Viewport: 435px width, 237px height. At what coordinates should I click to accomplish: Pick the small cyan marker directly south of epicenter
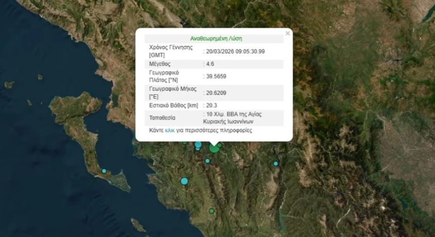(x=207, y=161)
